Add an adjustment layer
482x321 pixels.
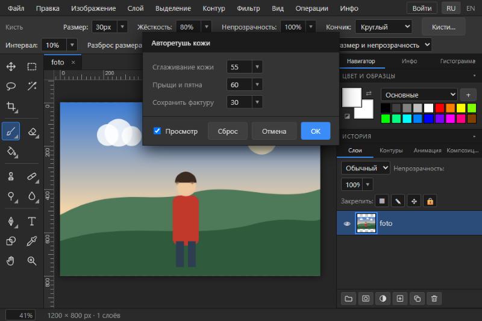click(383, 299)
